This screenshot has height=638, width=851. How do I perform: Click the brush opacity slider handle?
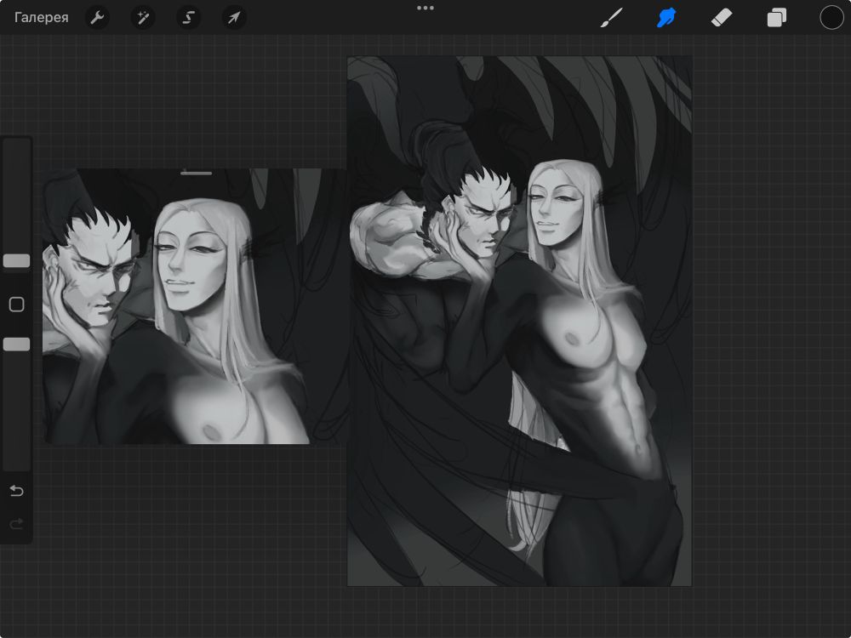[x=16, y=344]
